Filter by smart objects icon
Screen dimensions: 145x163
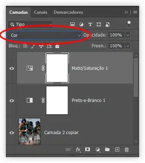click(108, 25)
